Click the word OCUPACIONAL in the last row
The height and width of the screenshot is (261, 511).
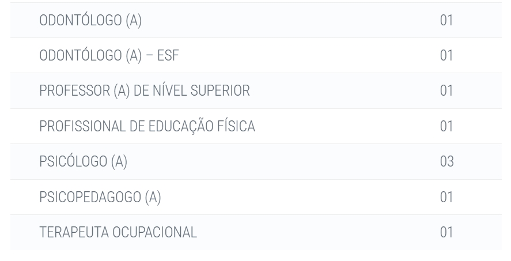pyautogui.click(x=155, y=232)
